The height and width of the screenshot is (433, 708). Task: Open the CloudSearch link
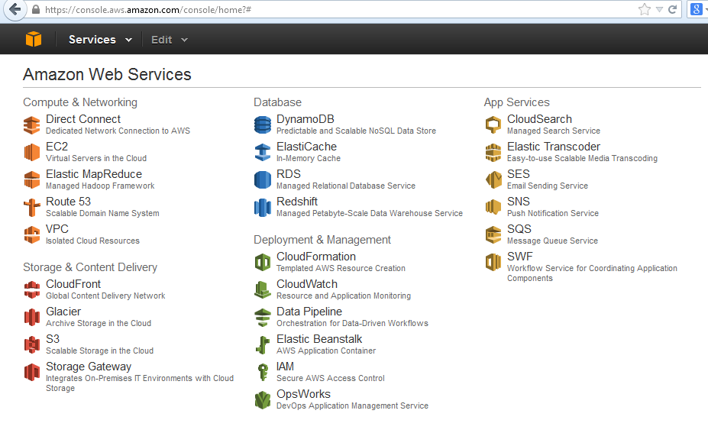(x=539, y=119)
